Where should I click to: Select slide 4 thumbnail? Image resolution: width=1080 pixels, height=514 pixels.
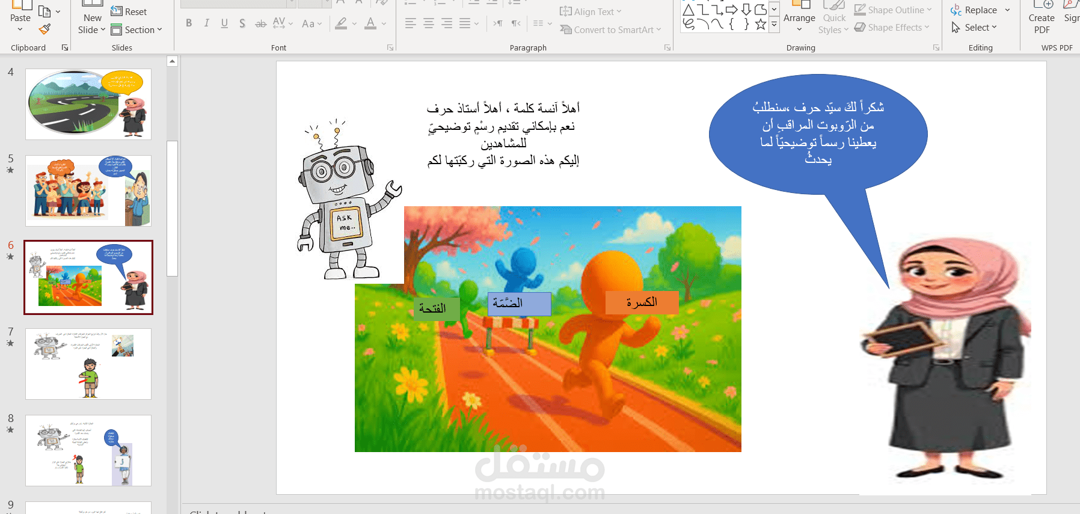[88, 105]
